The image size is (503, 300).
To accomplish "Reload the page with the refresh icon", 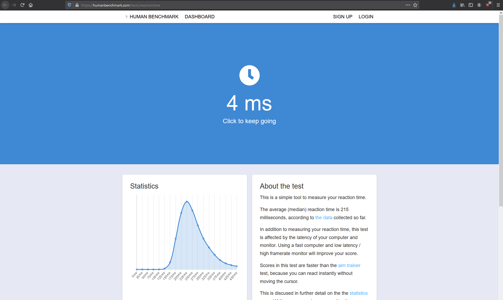I will pyautogui.click(x=22, y=5).
